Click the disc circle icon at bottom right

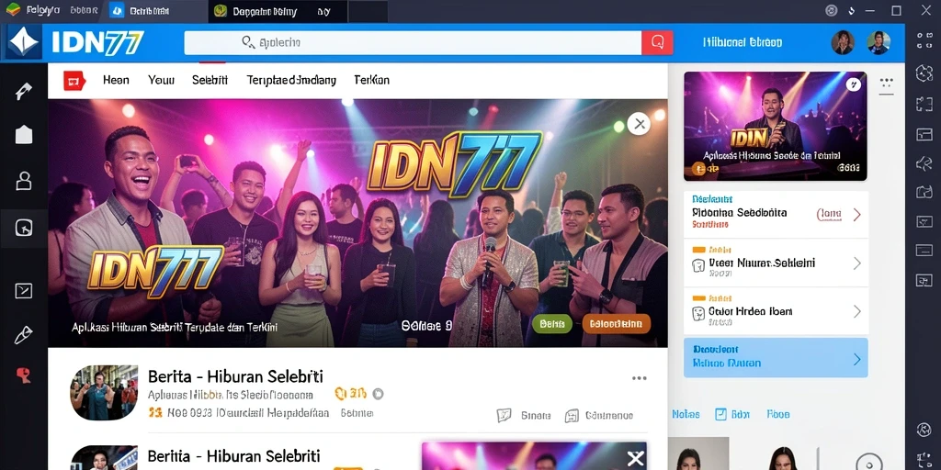pos(868,464)
